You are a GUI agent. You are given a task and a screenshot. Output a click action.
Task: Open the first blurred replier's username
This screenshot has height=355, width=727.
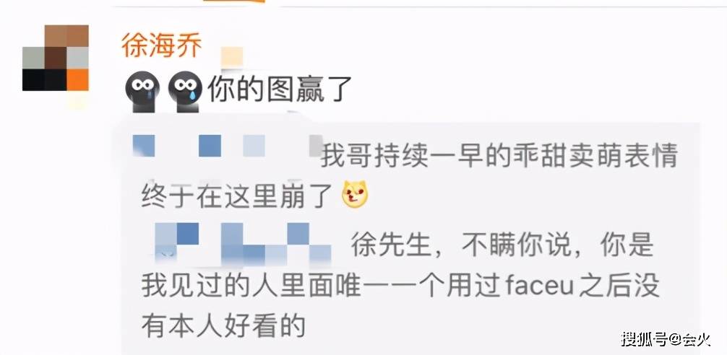227,146
